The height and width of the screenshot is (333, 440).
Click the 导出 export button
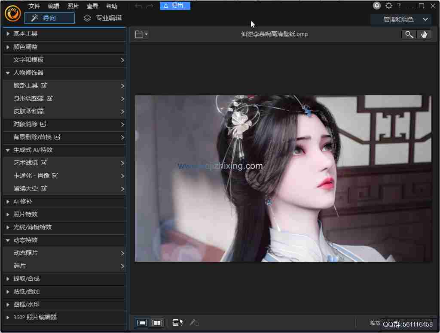tap(175, 6)
